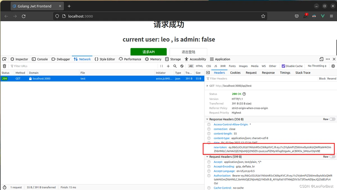Screen dimensions: 337x190
Task: Click Filter Headers input field
Action: point(261,79)
